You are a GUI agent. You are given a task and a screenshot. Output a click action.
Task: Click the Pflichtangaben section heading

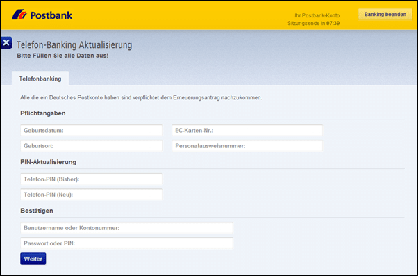pos(43,113)
